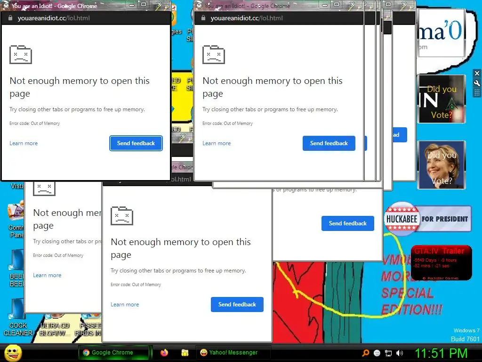Click the Yahoo smiley on the Messenger taskbar button
Image resolution: width=482 pixels, height=362 pixels.
[x=203, y=353]
